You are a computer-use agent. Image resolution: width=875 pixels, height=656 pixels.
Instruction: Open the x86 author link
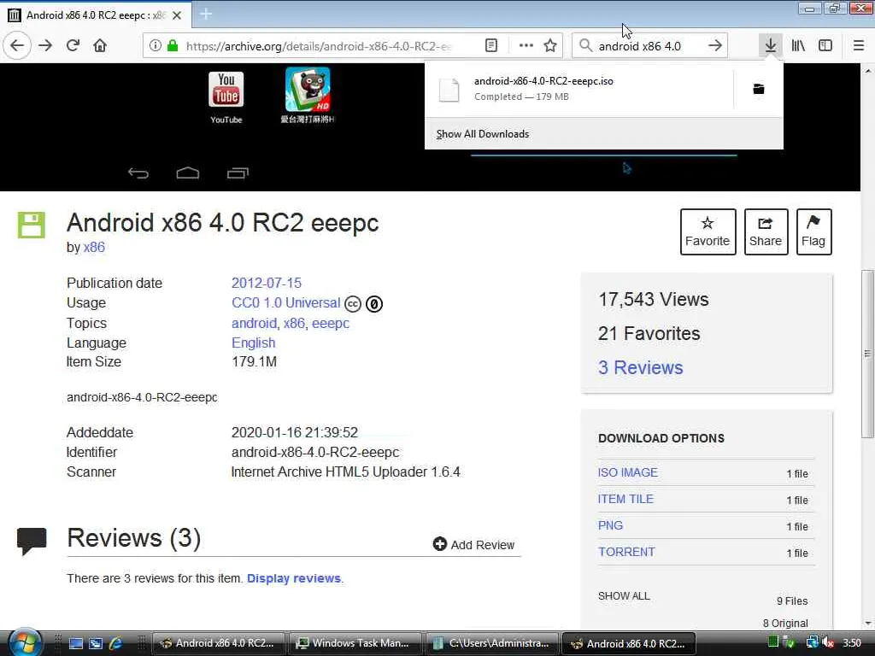pyautogui.click(x=94, y=247)
